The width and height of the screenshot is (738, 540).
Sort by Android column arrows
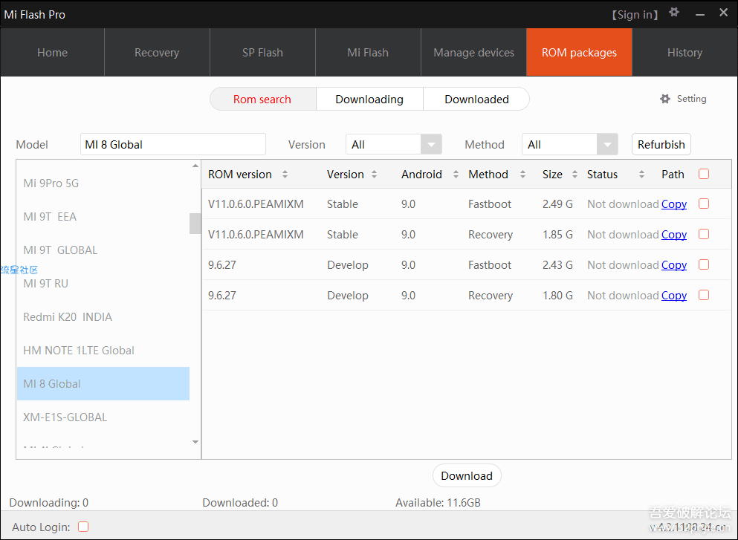[x=456, y=175]
